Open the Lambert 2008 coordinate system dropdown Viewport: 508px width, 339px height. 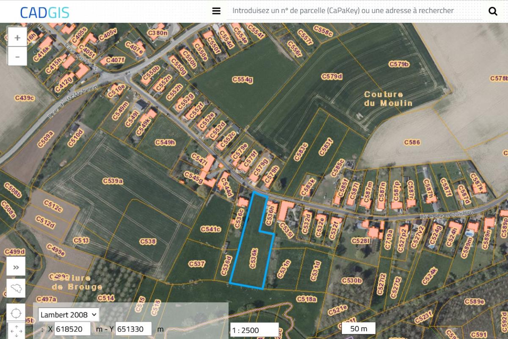click(69, 315)
